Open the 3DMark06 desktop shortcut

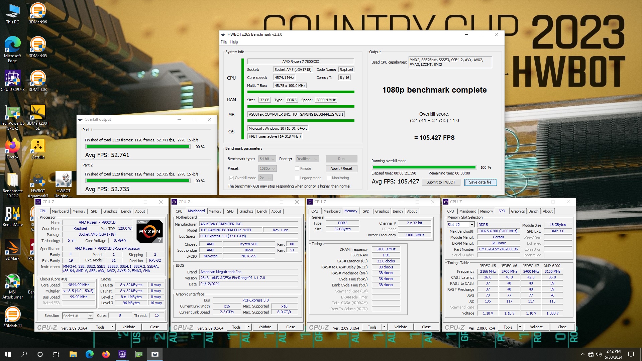tap(38, 14)
